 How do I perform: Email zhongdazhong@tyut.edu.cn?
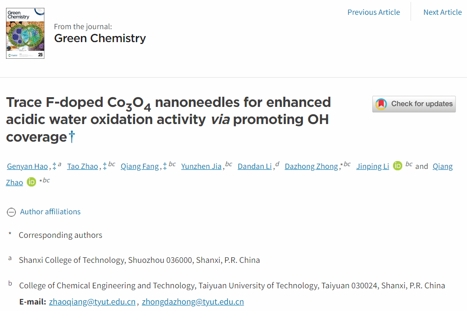[x=193, y=302]
